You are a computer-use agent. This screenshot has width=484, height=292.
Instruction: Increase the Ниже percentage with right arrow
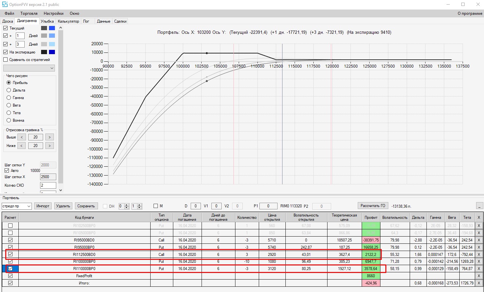point(50,146)
